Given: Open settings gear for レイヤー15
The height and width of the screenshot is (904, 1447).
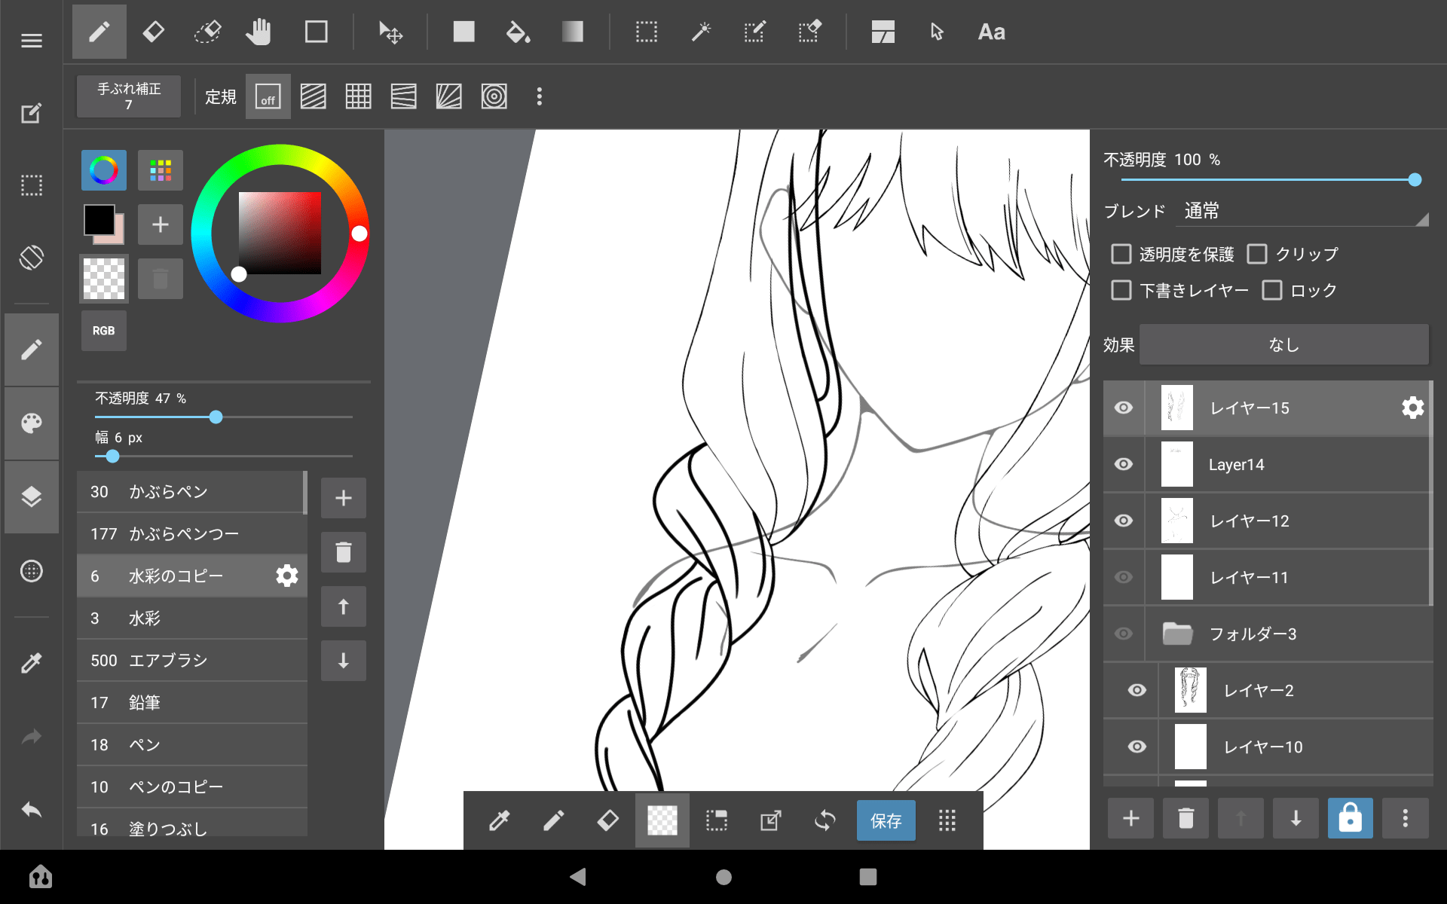Looking at the screenshot, I should tap(1412, 408).
